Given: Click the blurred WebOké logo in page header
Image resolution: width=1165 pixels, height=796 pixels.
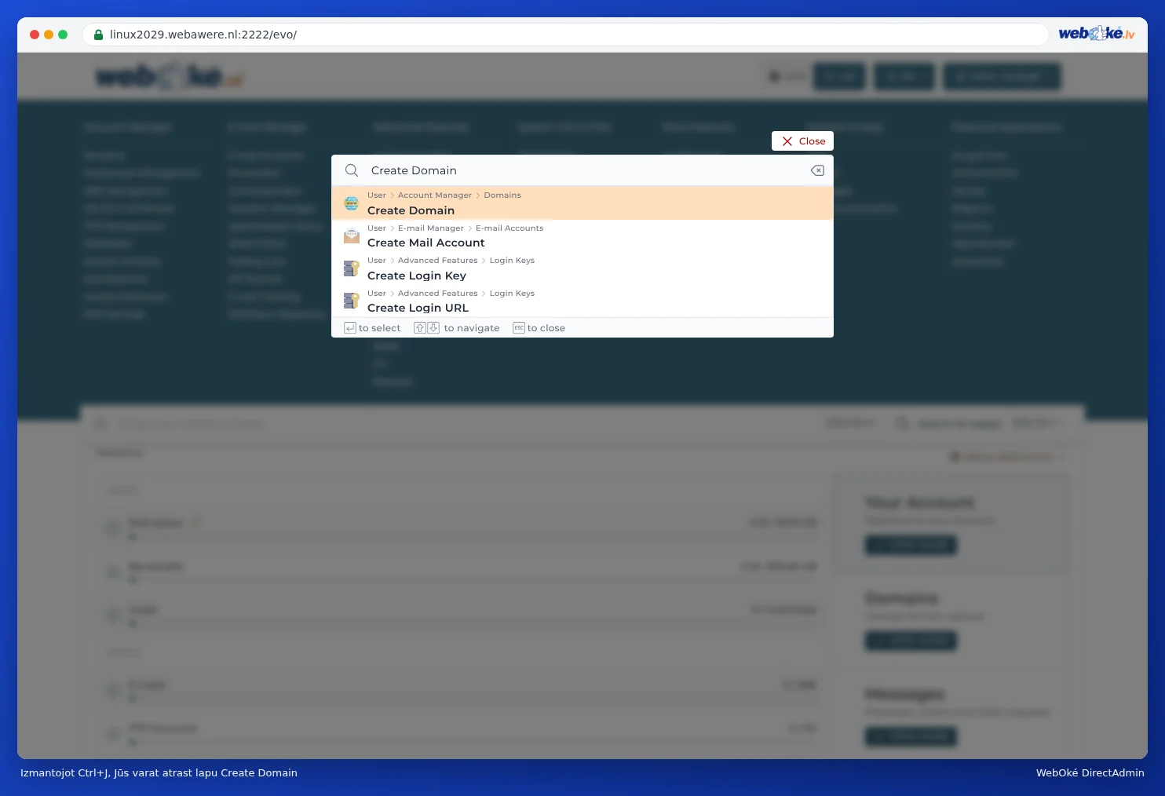Looking at the screenshot, I should [170, 77].
